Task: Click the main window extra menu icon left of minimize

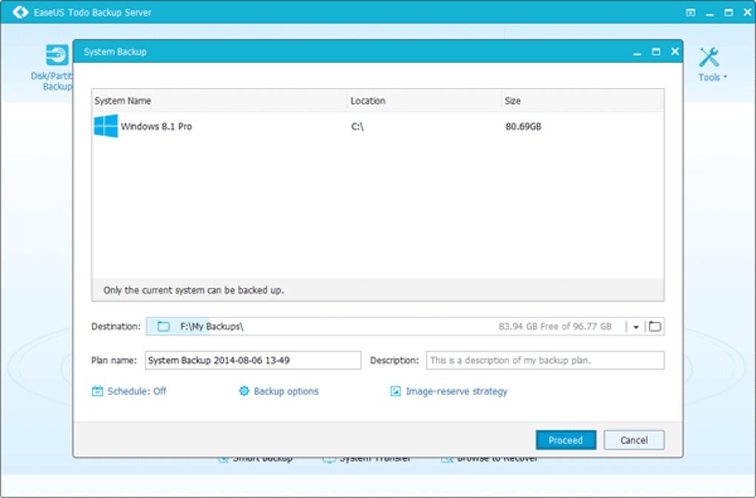Action: (691, 13)
